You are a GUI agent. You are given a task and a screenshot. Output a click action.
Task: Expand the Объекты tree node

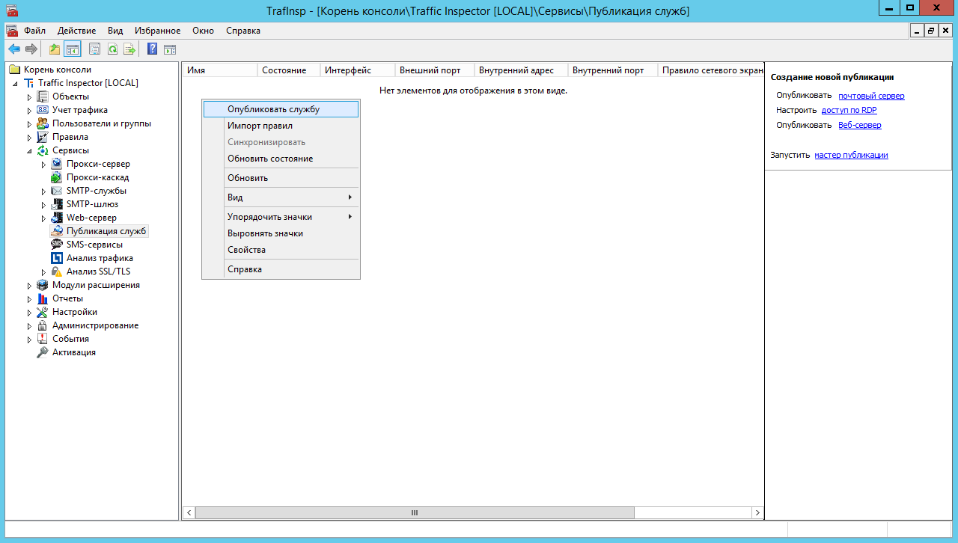[x=30, y=96]
